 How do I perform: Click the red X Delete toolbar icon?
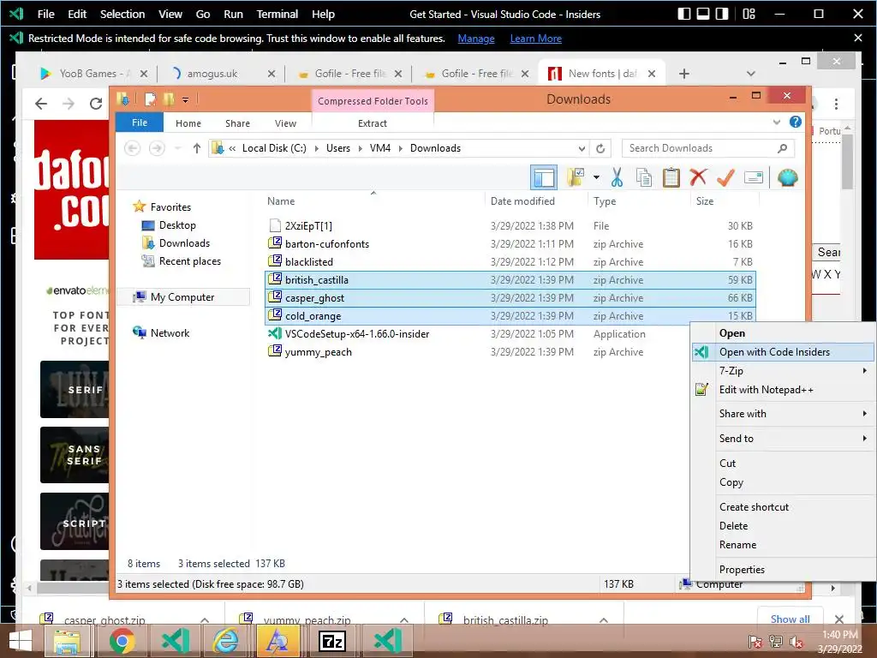(698, 178)
